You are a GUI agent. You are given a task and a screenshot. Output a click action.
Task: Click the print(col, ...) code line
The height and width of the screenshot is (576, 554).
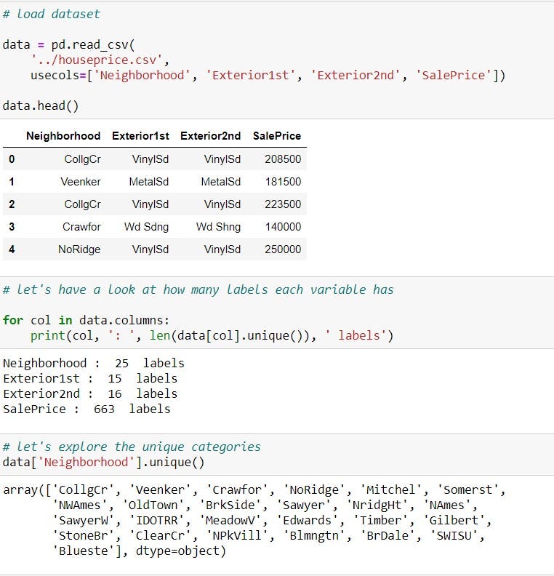click(212, 335)
